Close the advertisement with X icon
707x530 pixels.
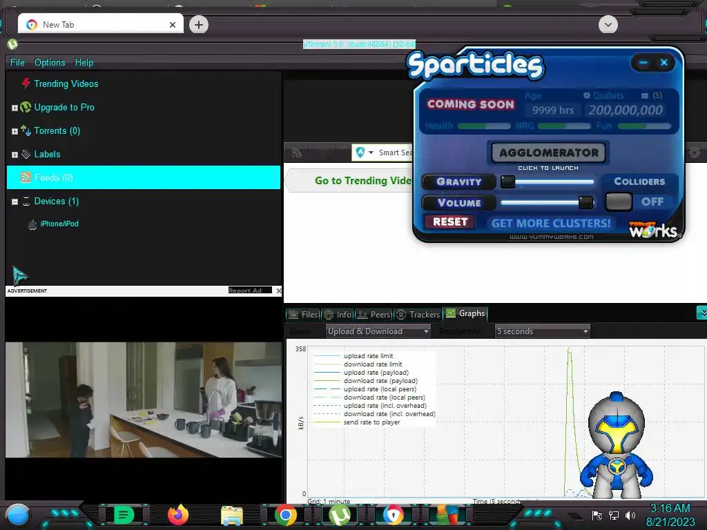[279, 291]
